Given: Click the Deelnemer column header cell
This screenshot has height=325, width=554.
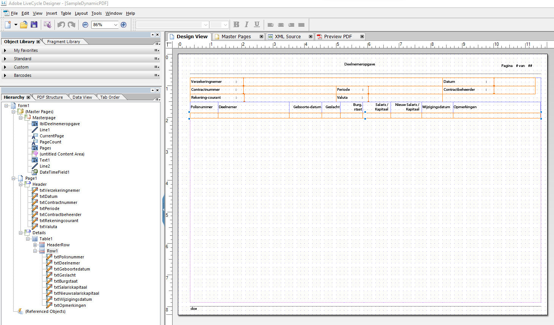Looking at the screenshot, I should [x=254, y=107].
